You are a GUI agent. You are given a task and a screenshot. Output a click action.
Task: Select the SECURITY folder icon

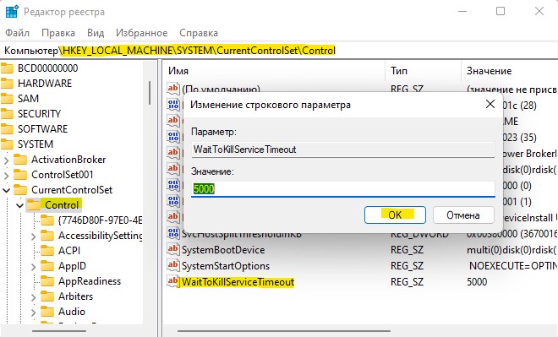[x=7, y=114]
